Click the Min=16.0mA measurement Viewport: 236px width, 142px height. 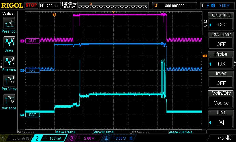(x=104, y=132)
